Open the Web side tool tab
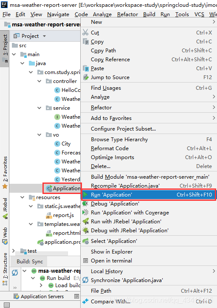 pyautogui.click(x=5, y=236)
